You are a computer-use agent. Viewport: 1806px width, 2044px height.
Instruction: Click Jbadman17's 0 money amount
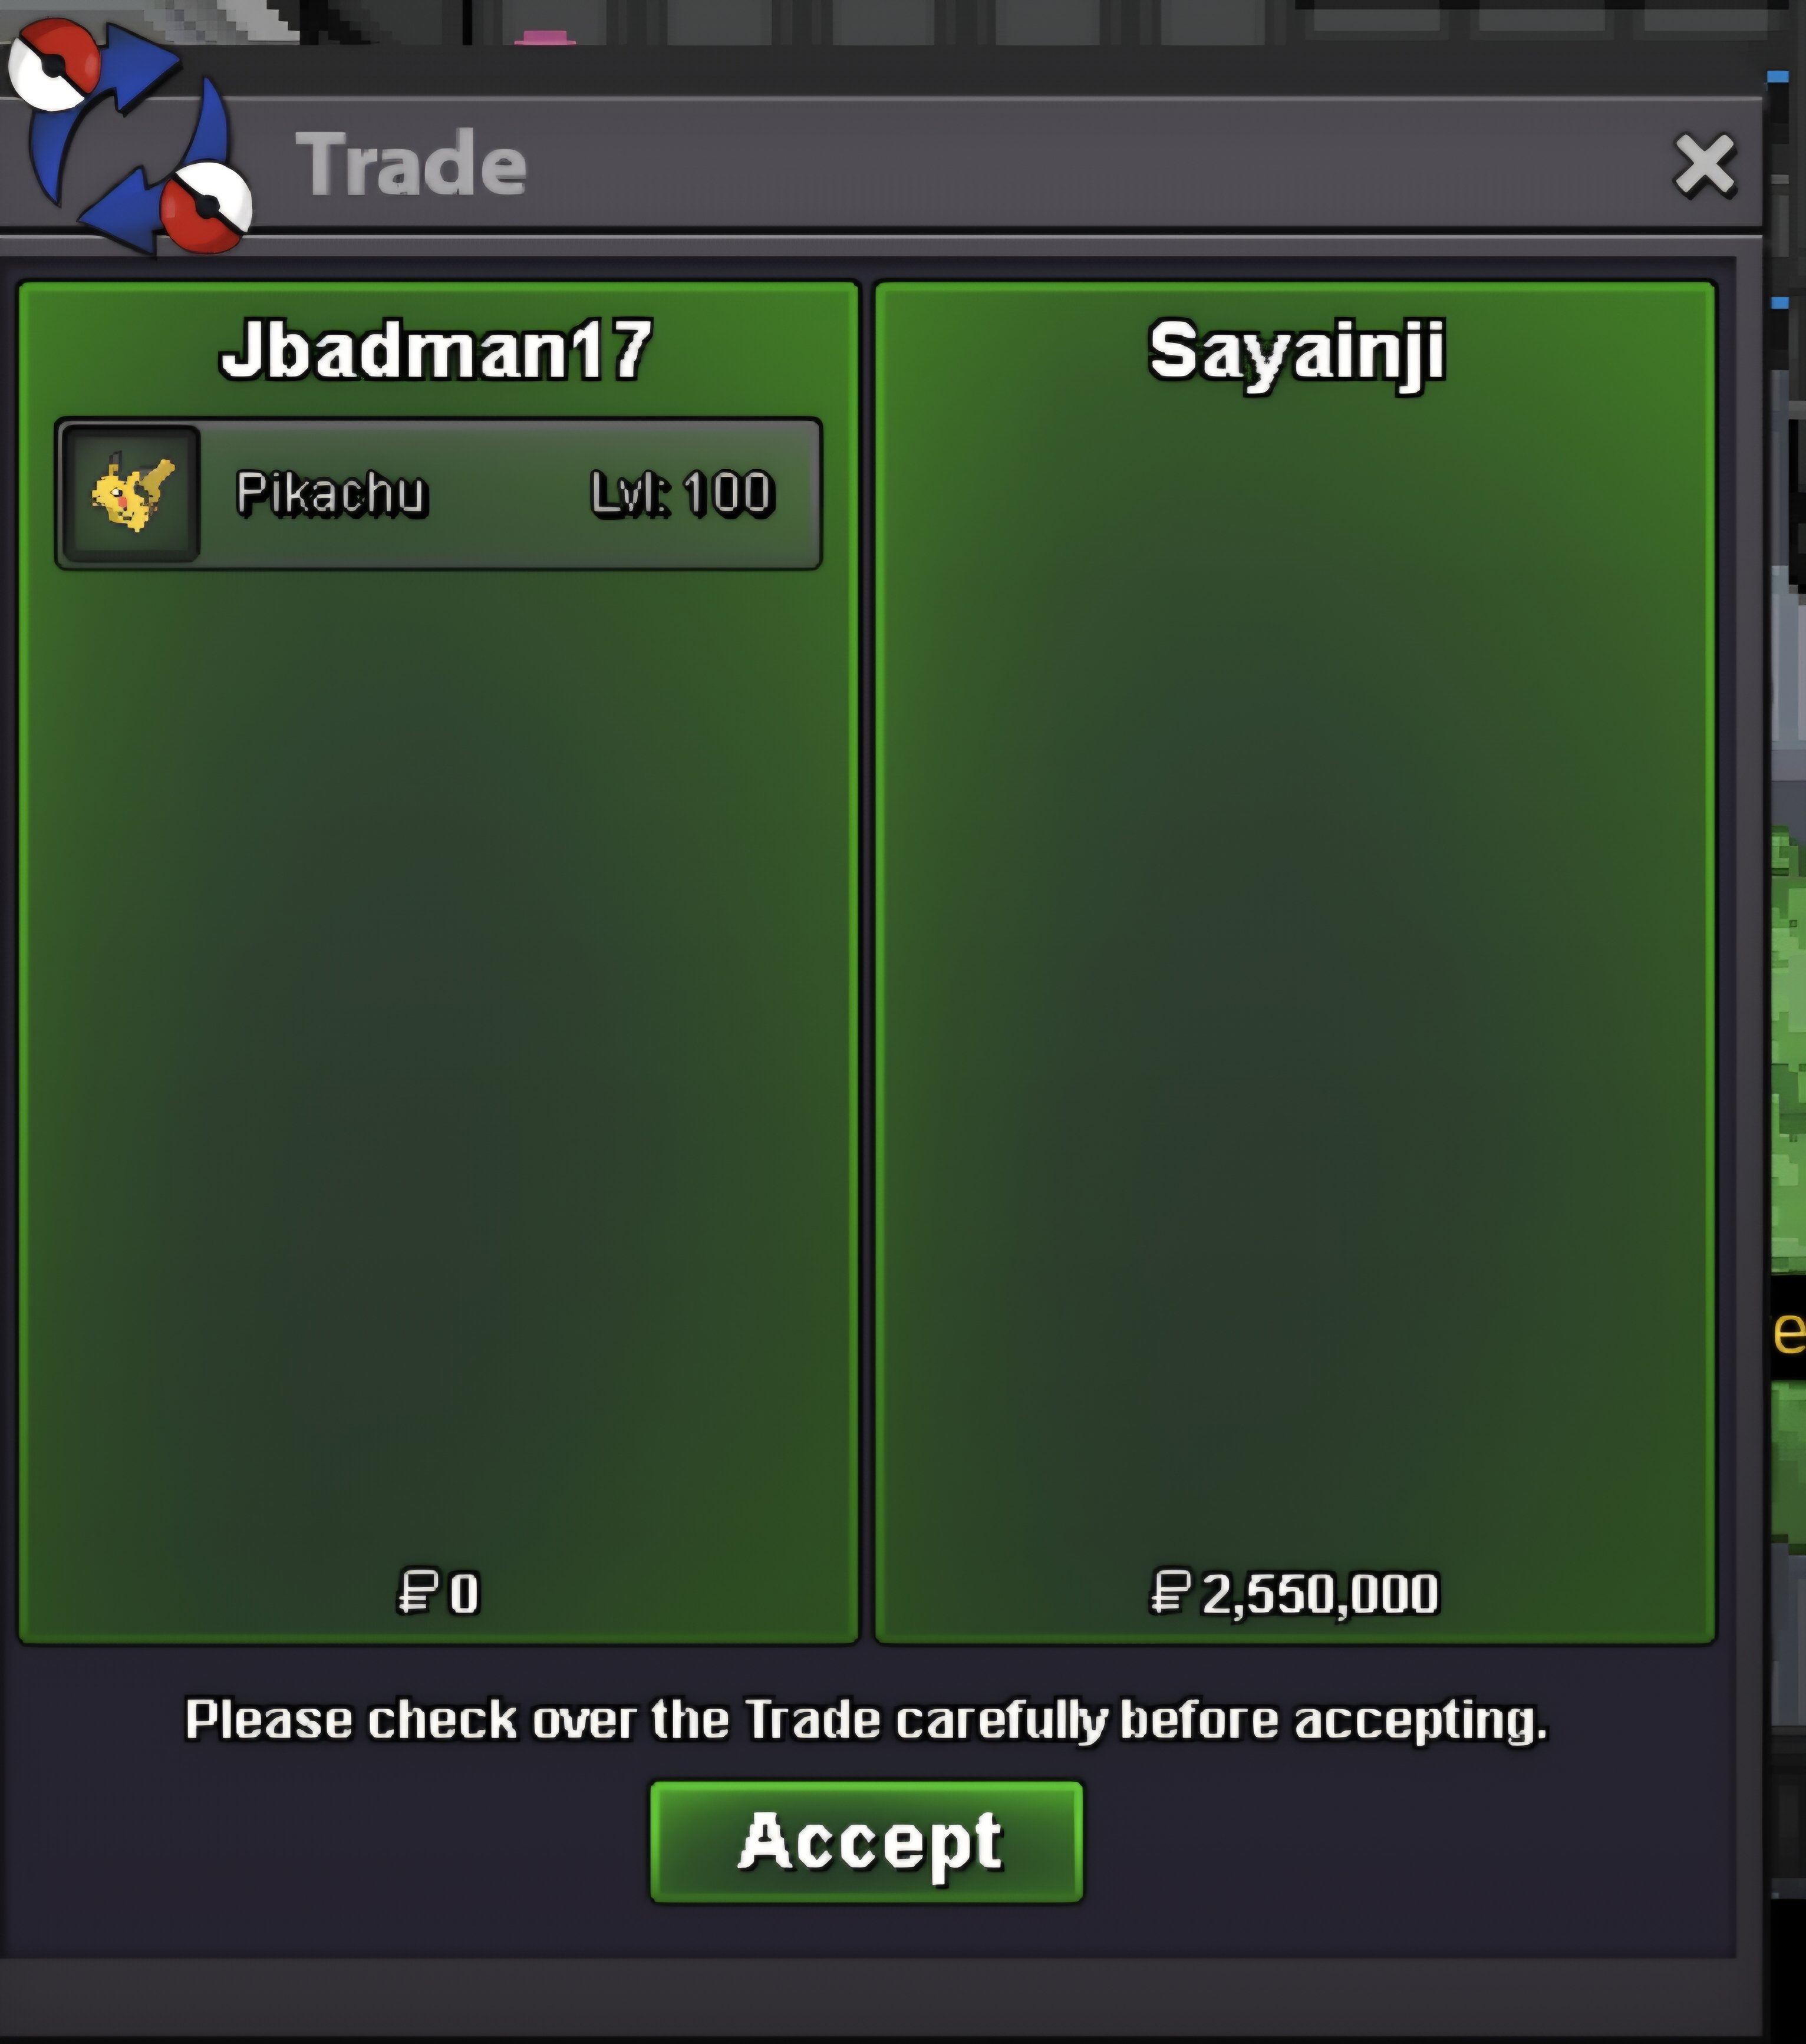coord(464,1593)
